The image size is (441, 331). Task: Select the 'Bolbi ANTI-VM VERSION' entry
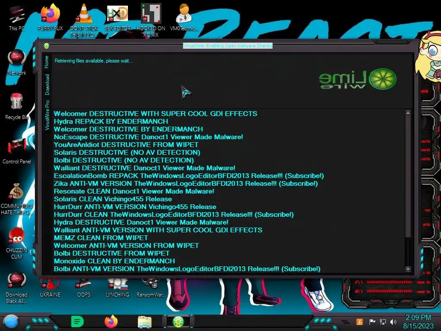(x=187, y=269)
